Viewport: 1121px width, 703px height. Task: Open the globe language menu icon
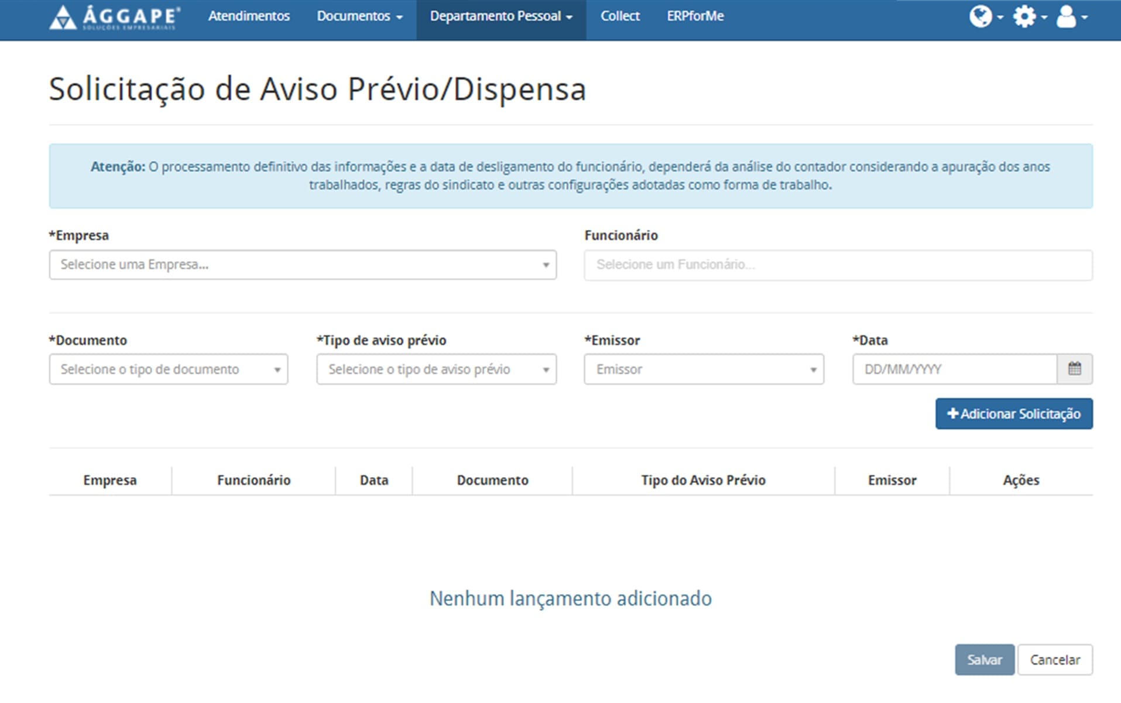click(985, 16)
